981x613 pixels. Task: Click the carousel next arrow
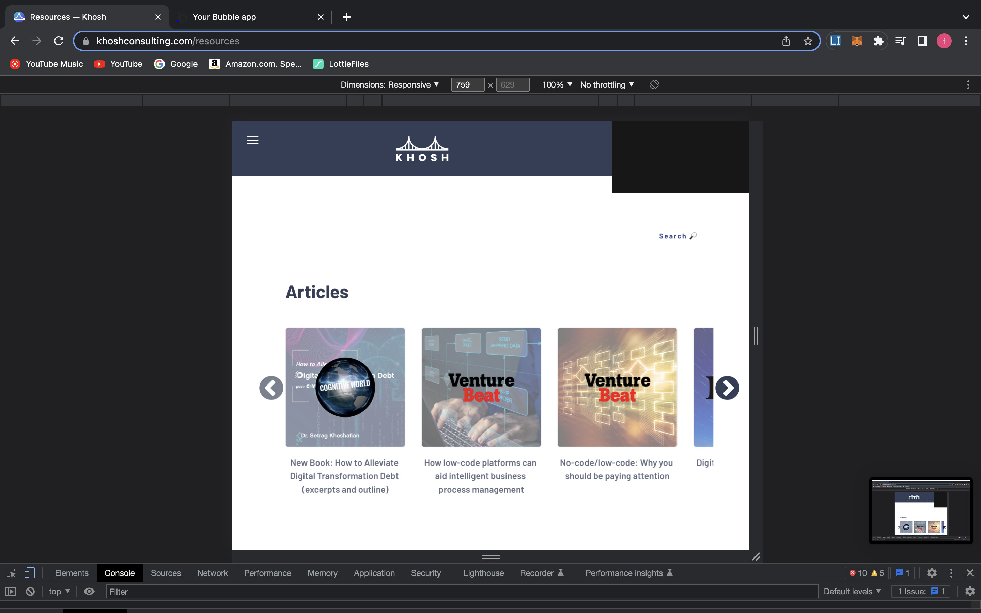click(727, 388)
